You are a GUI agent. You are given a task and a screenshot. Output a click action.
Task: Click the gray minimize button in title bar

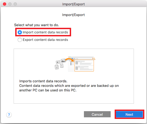10,4
